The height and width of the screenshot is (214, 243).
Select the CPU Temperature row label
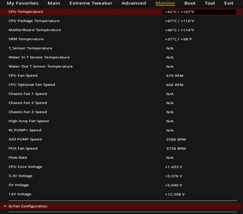26,12
